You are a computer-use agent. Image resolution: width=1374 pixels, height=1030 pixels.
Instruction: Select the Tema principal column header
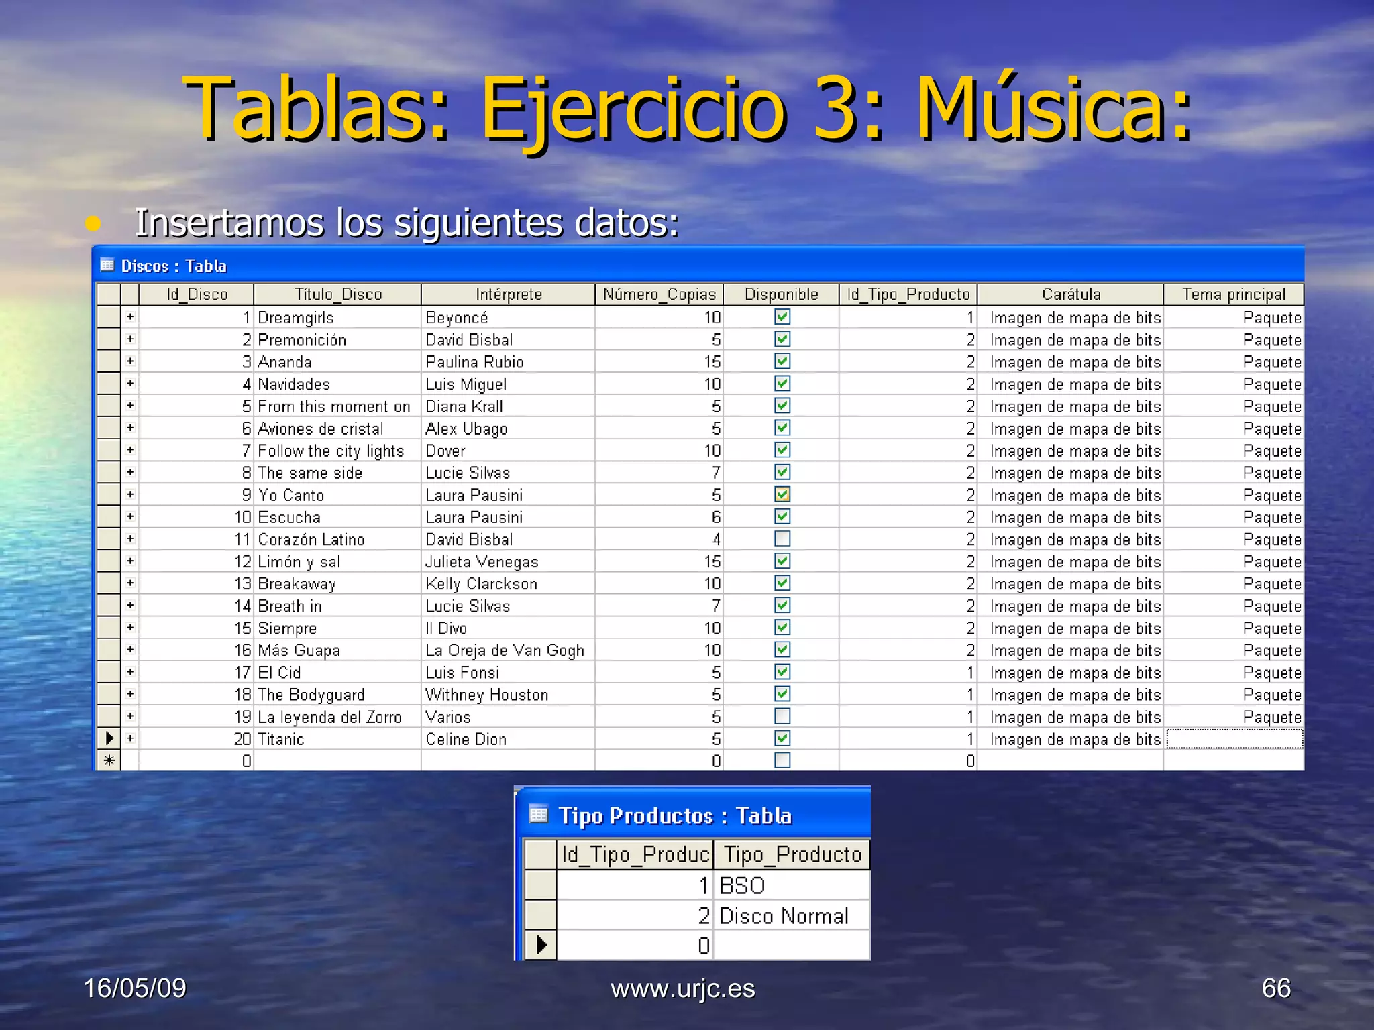point(1234,294)
